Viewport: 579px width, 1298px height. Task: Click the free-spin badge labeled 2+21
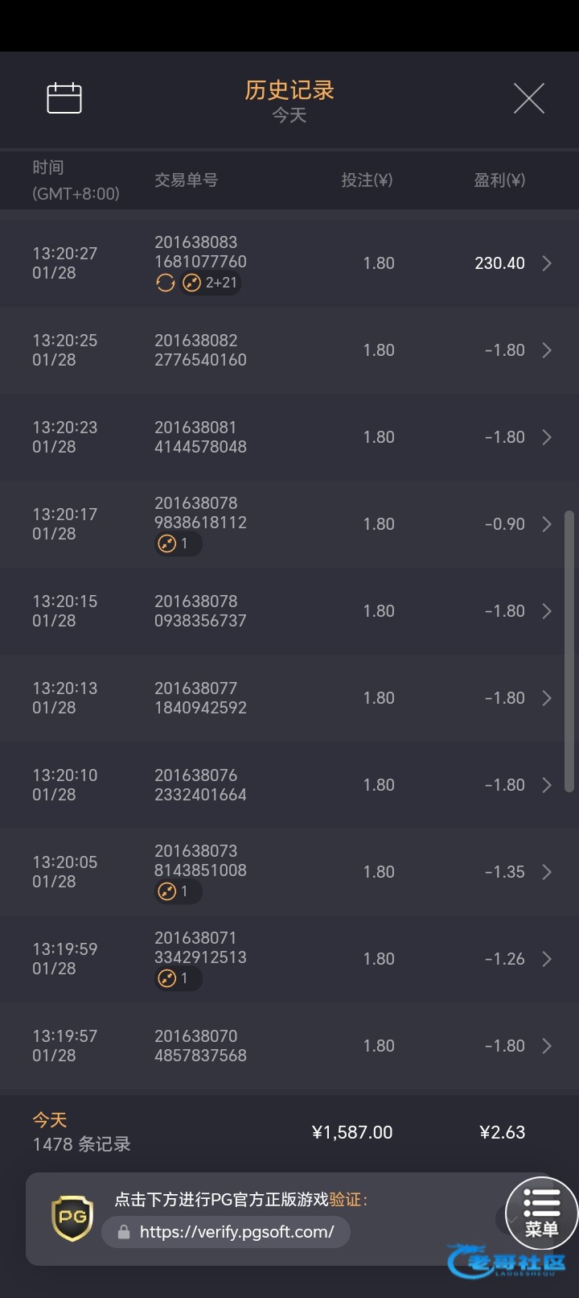[x=211, y=283]
